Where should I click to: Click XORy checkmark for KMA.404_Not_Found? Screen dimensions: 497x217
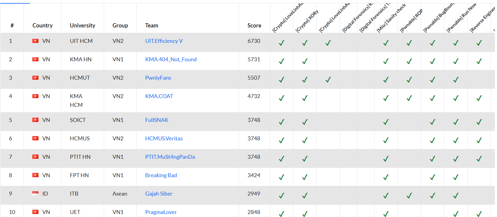pyautogui.click(x=305, y=61)
